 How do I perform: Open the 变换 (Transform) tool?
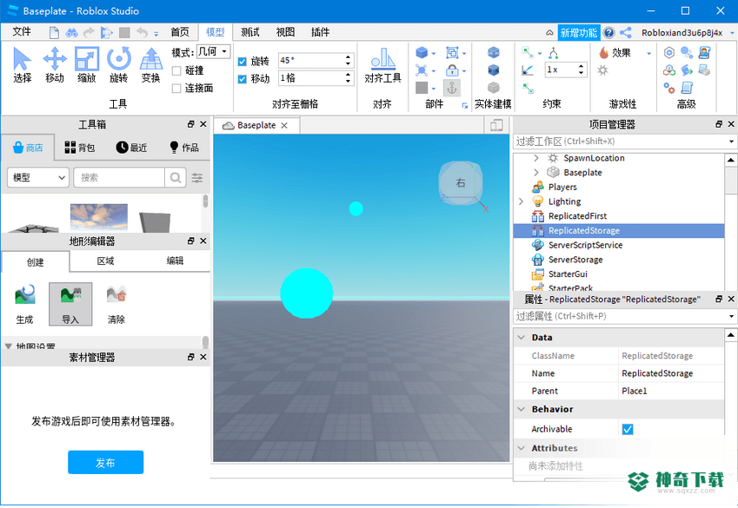(150, 65)
